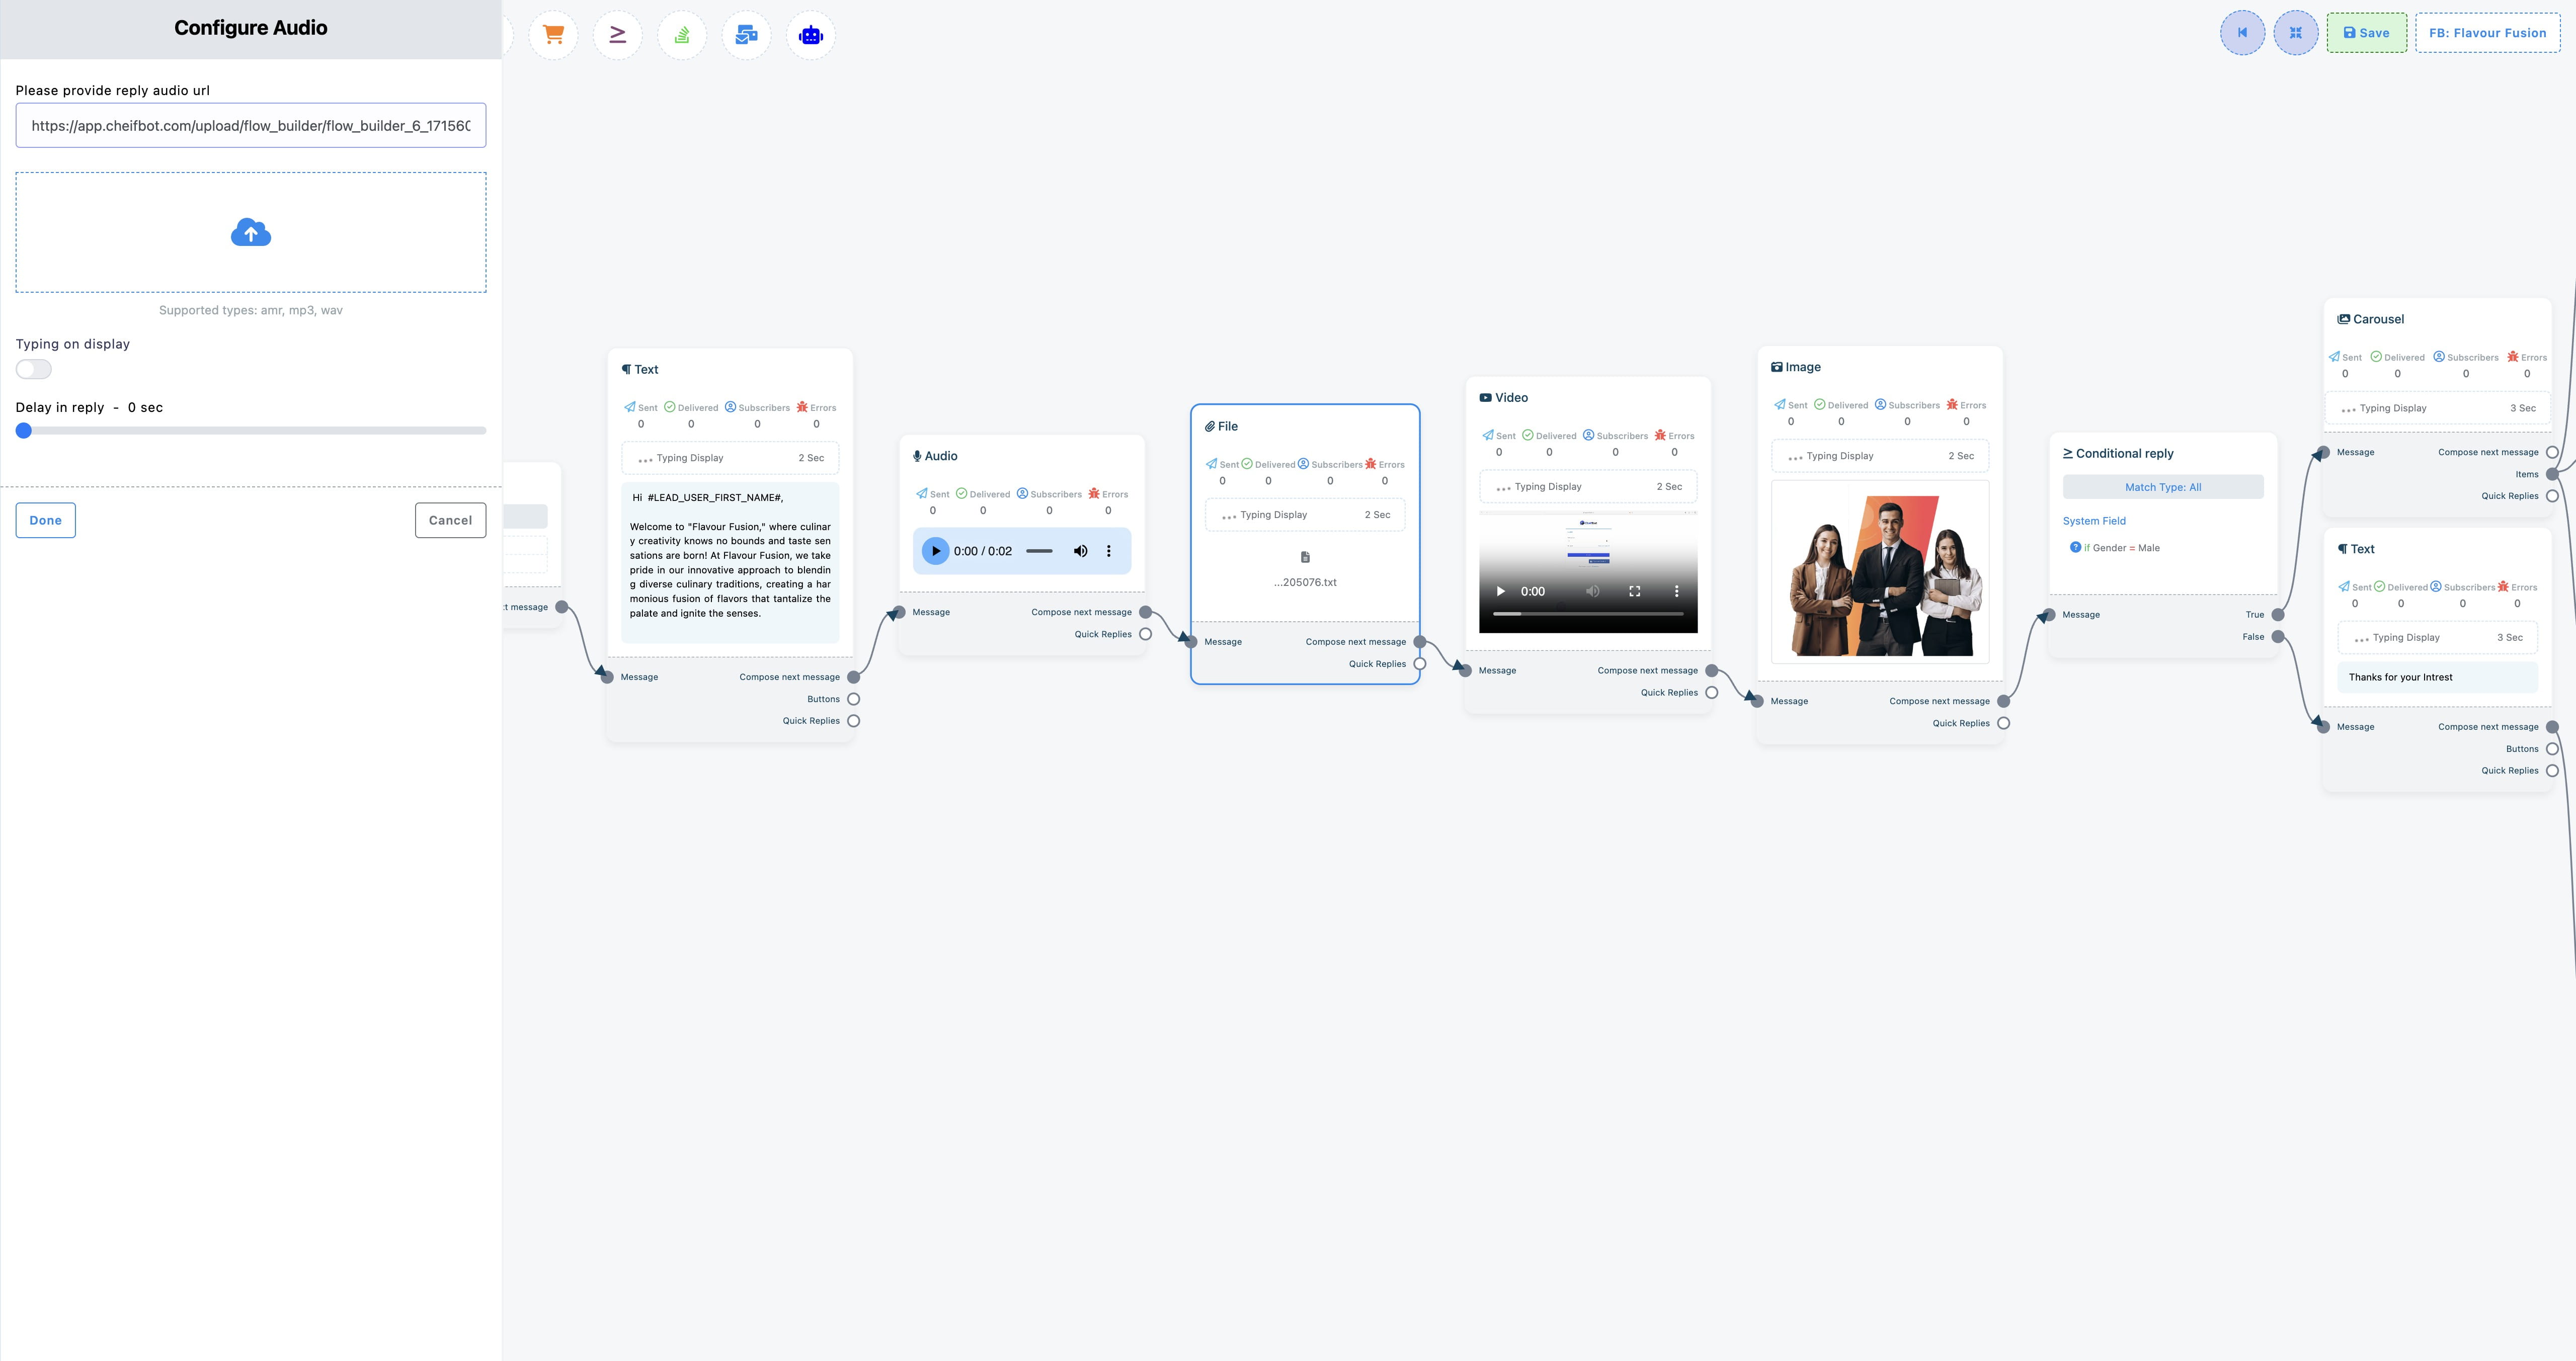Click Done button to confirm audio config
The height and width of the screenshot is (1361, 2576).
44,520
